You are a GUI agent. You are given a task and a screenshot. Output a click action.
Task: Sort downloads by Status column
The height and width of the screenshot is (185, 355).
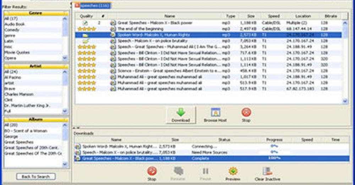click(224, 140)
